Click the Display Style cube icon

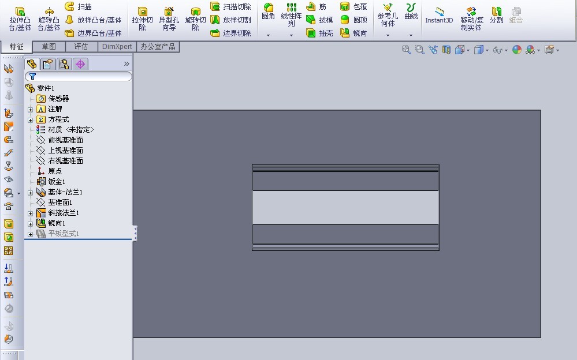click(478, 50)
